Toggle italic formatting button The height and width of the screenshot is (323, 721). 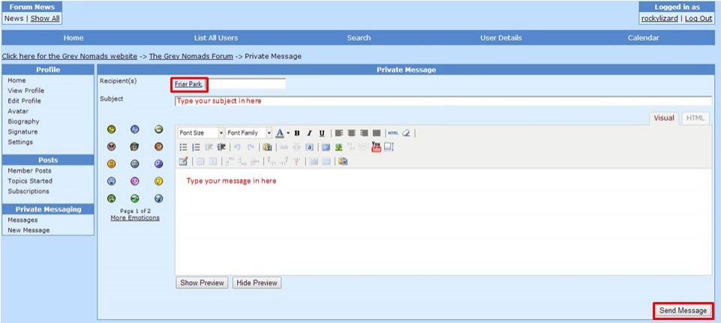point(309,133)
